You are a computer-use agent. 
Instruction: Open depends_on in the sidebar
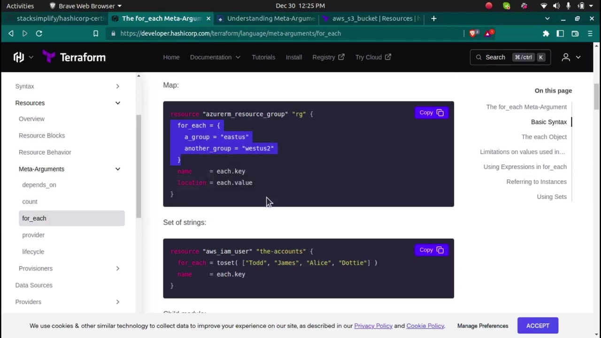point(39,185)
